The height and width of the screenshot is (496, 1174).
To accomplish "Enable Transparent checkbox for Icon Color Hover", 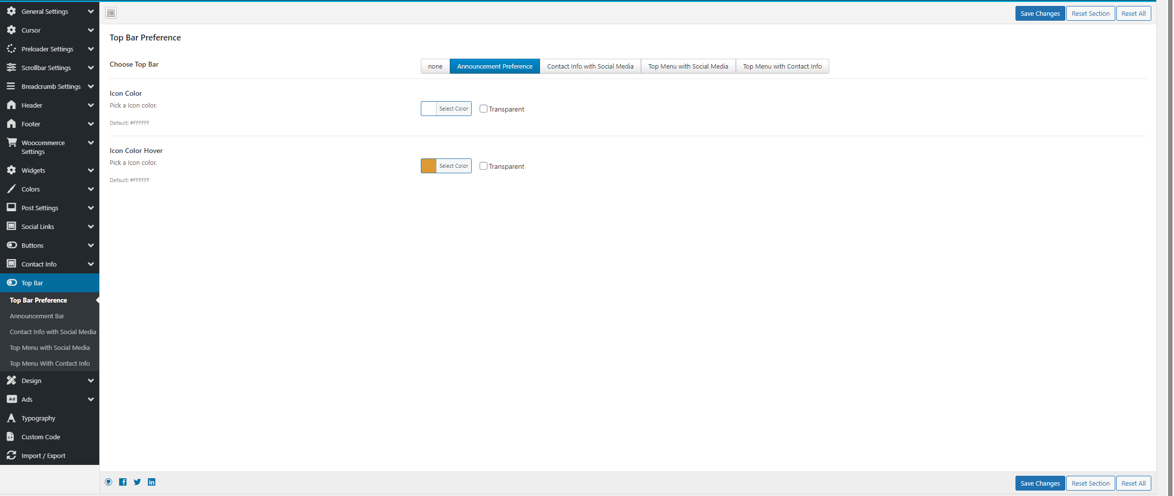I will click(x=484, y=166).
